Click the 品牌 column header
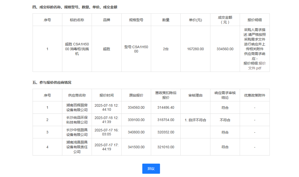 107,20
